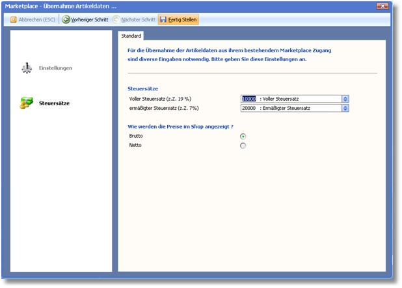Click the field containing 20000 Ermäßigter Steuersatz
The width and height of the screenshot is (402, 288).
pyautogui.click(x=290, y=109)
